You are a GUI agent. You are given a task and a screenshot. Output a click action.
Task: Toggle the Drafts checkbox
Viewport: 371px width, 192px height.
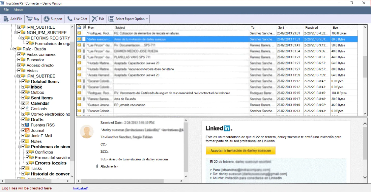23,120
